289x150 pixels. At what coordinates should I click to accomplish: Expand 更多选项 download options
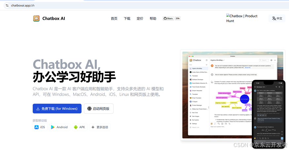tap(100, 127)
